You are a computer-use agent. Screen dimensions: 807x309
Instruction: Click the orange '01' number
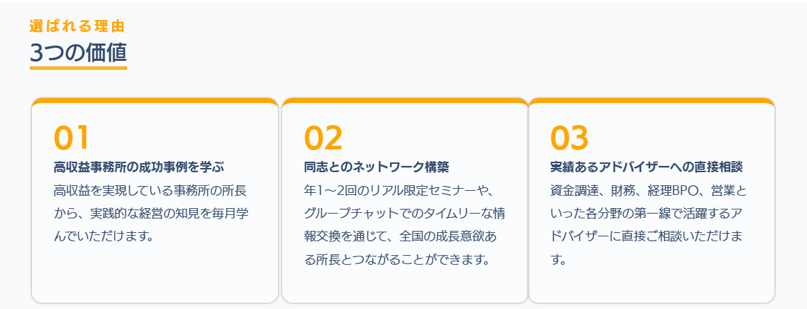[72, 138]
